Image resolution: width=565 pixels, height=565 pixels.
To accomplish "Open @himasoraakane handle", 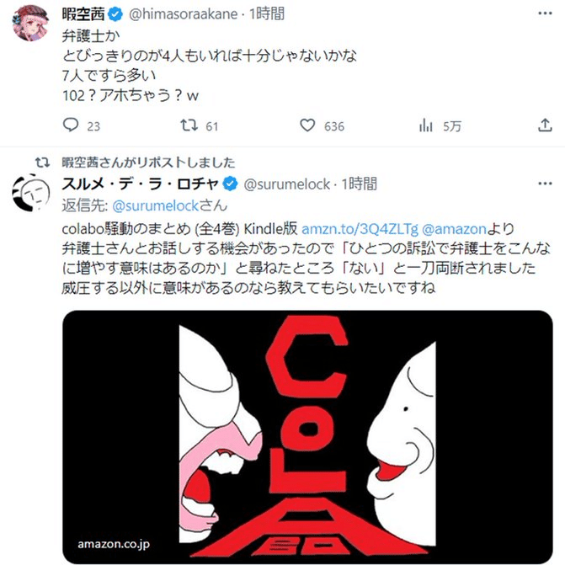I will pyautogui.click(x=183, y=14).
